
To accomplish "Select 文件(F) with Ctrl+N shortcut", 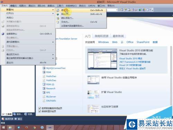I will [81, 22].
